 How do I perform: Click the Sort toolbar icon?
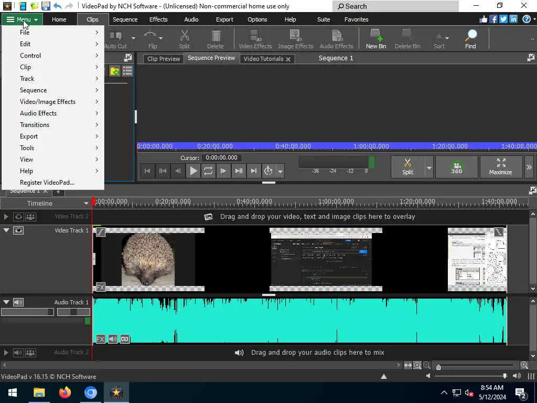439,39
